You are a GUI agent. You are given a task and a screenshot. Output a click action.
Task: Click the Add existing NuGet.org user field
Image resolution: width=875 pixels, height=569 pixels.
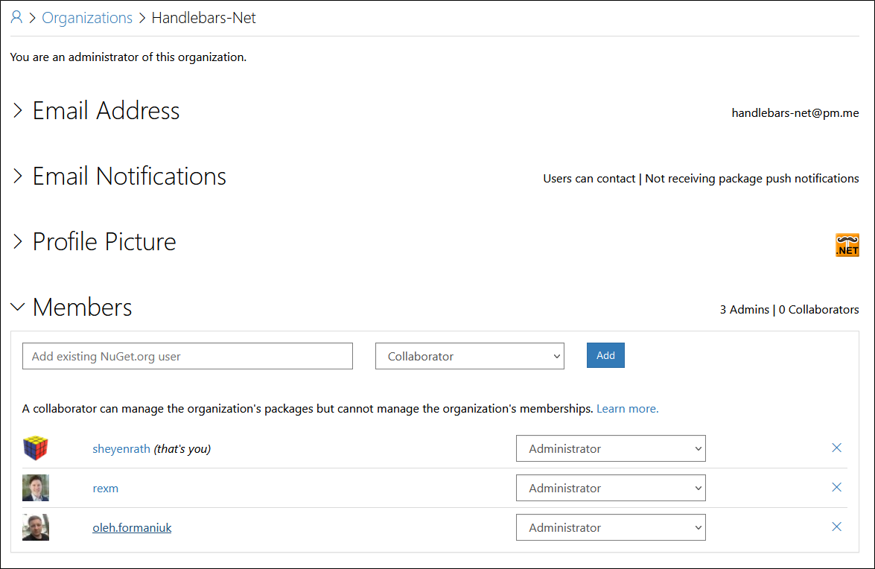tap(187, 356)
